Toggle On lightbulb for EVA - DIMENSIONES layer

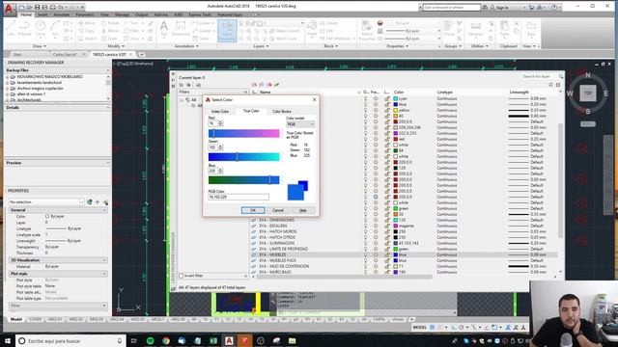(365, 220)
